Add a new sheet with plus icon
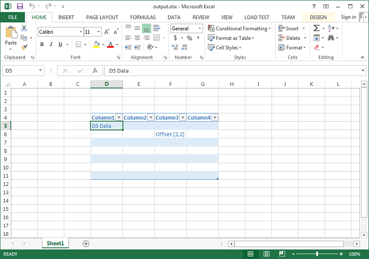The height and width of the screenshot is (259, 369). pos(86,243)
